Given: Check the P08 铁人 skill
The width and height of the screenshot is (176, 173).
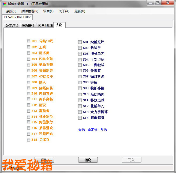Looking at the screenshot, I should (28, 82).
